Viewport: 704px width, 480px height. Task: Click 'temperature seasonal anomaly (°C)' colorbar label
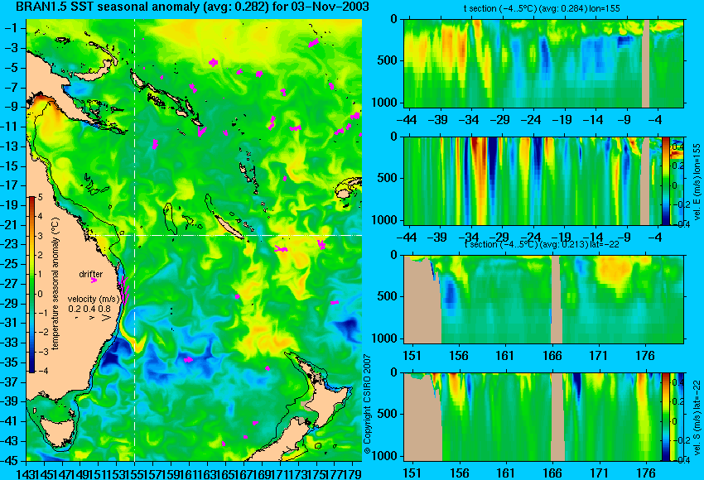click(55, 284)
